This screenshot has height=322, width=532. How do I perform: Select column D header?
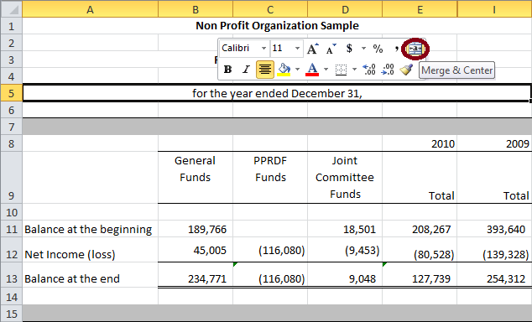[345, 9]
